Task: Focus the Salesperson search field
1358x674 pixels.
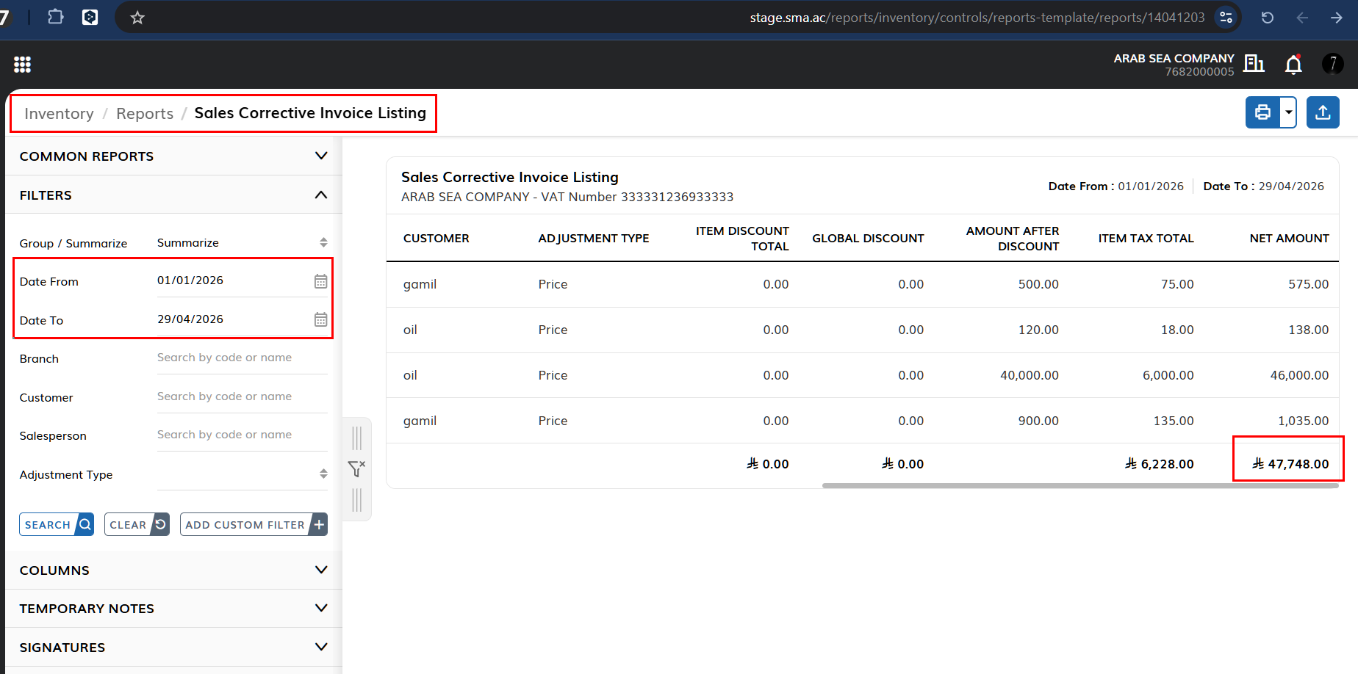Action: point(242,435)
